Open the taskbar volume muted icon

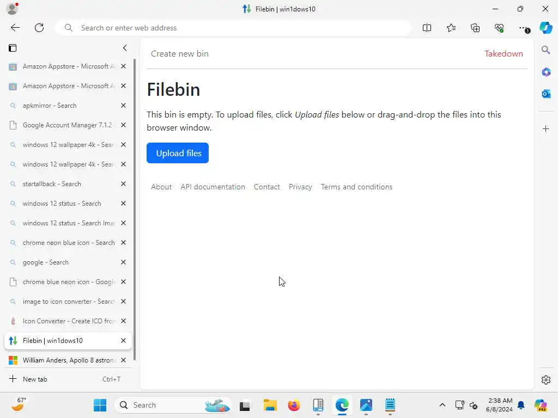click(474, 405)
